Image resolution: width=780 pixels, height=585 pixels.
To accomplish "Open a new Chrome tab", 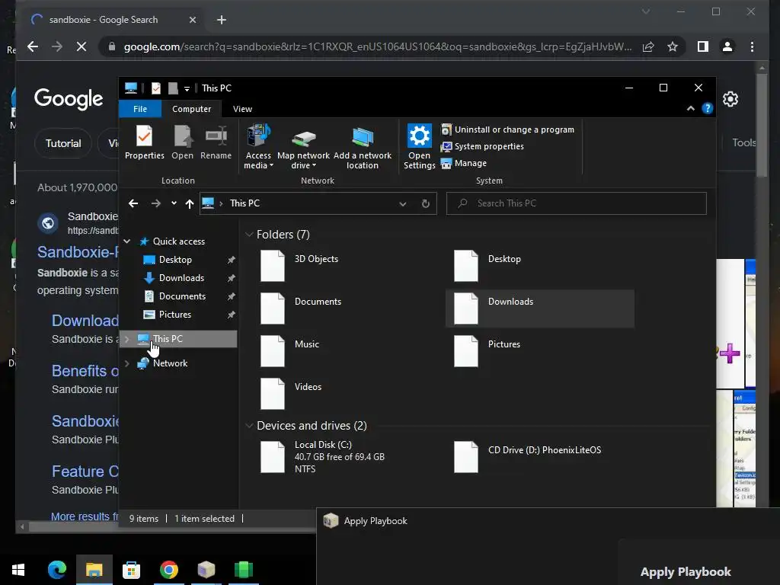I will [x=222, y=20].
